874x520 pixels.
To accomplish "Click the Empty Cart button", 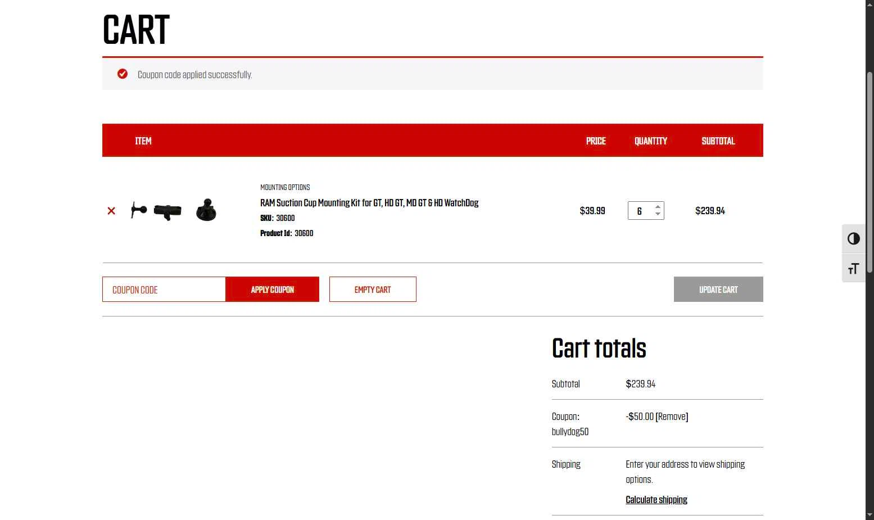I will coord(373,290).
